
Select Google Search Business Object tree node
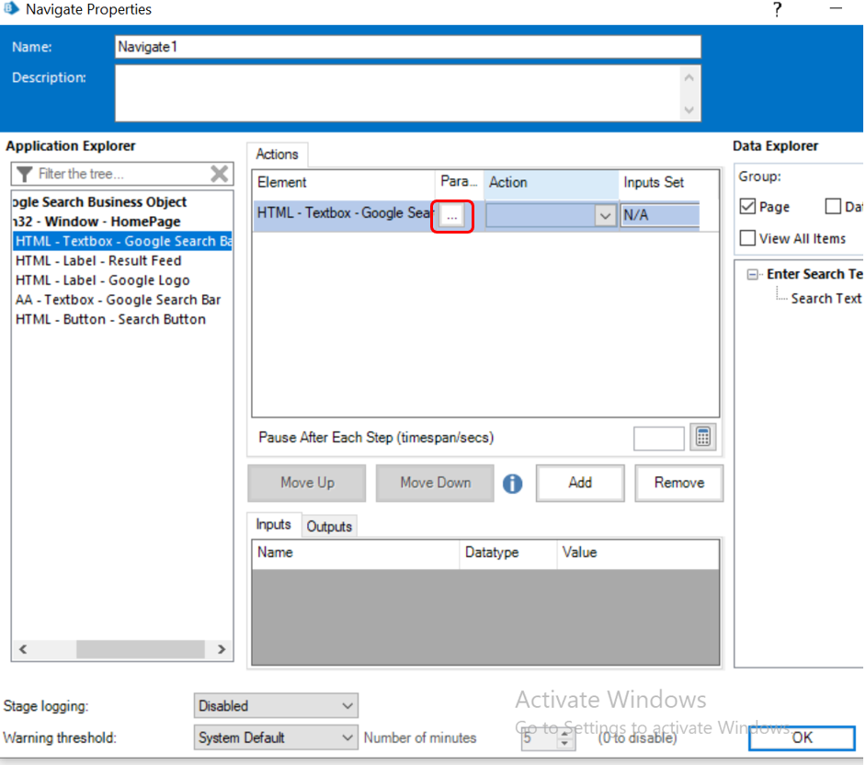pos(99,202)
